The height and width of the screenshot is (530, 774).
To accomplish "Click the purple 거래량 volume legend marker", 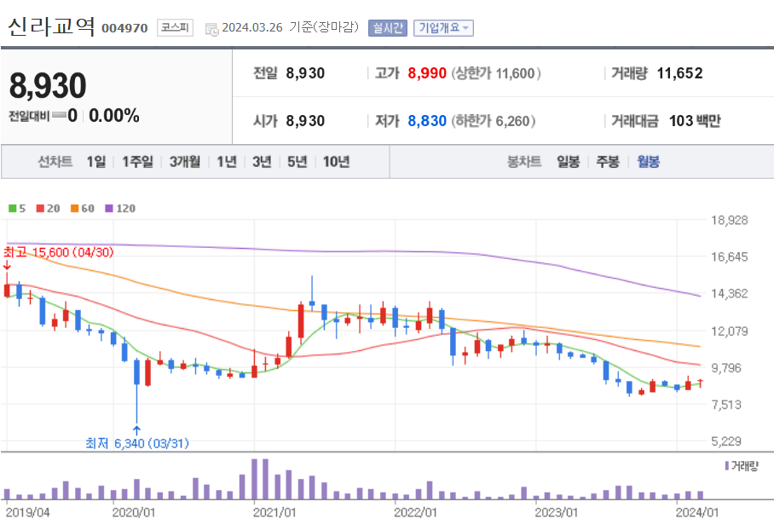I will coord(726,465).
